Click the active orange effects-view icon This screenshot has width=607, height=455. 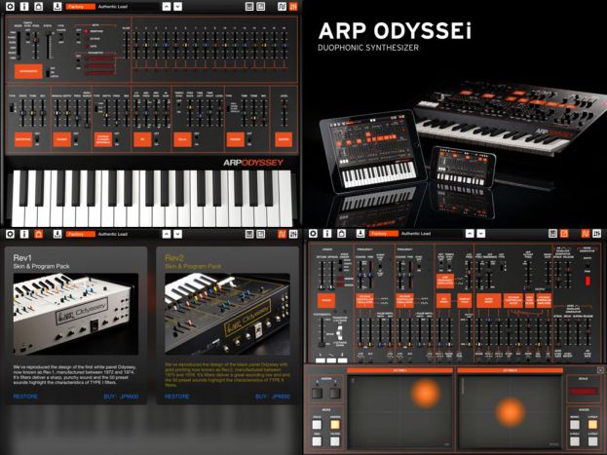293,6
